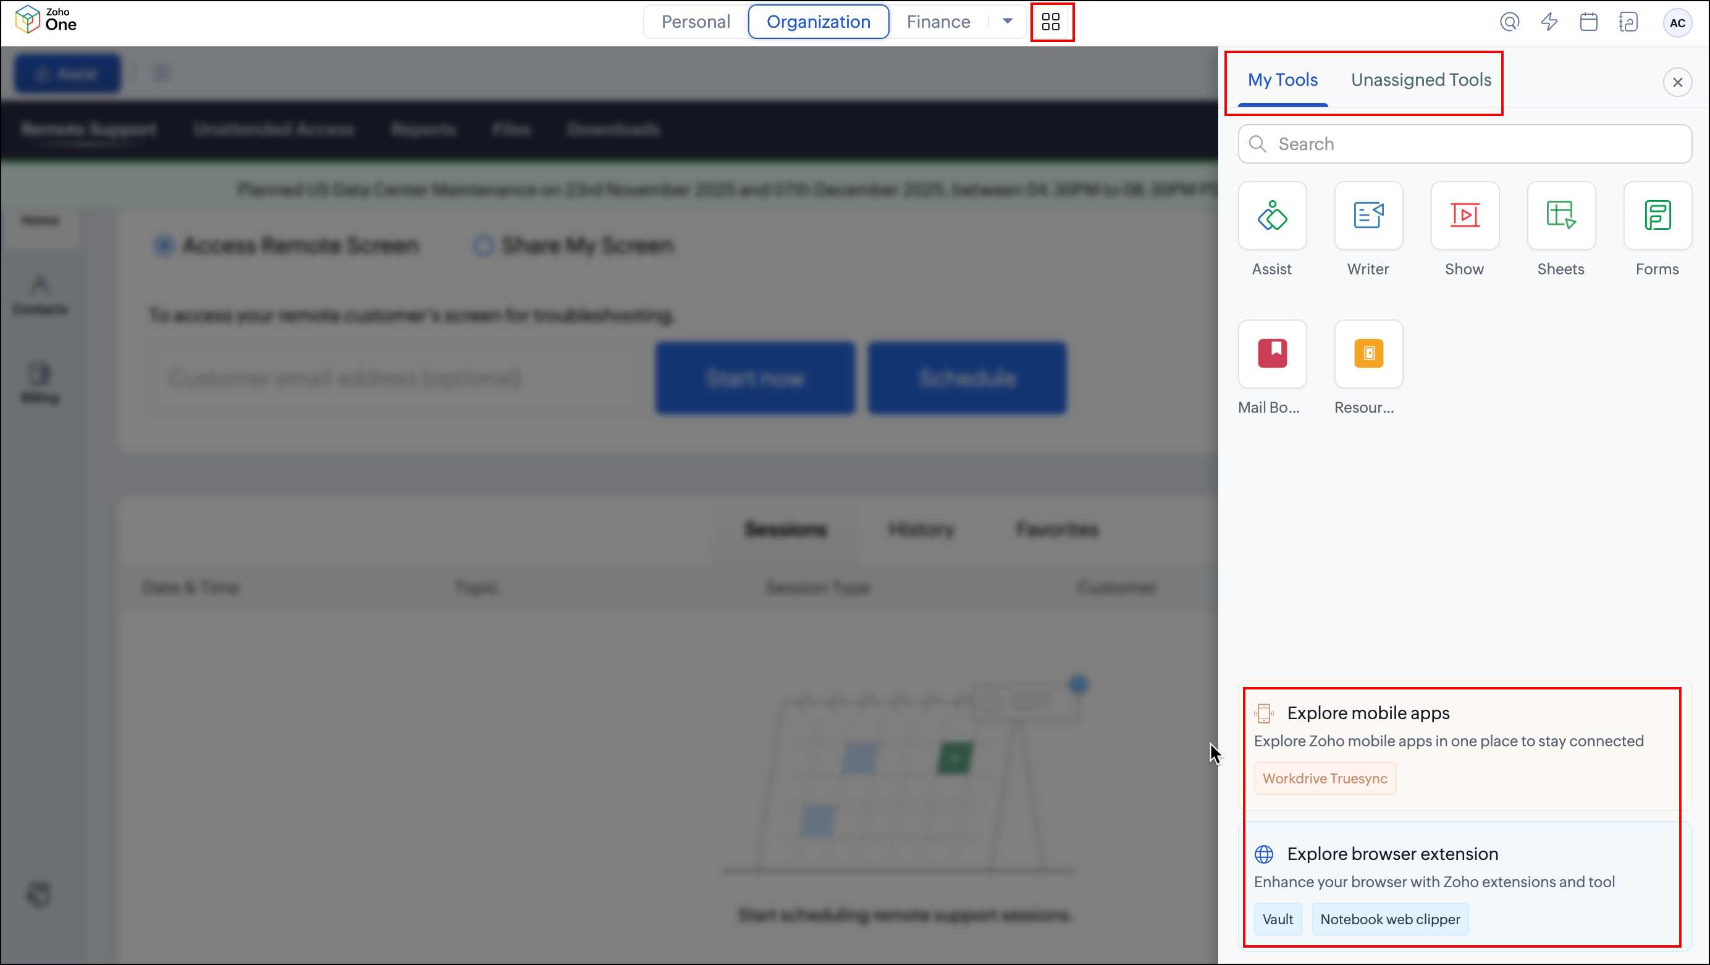Open the calendar icon in header

click(1588, 23)
